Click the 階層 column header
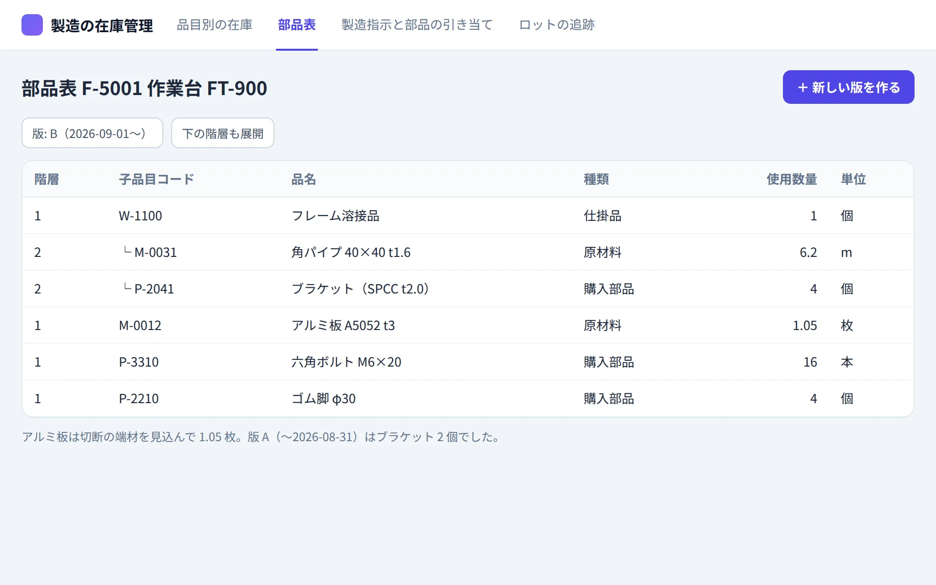The image size is (936, 585). point(47,179)
